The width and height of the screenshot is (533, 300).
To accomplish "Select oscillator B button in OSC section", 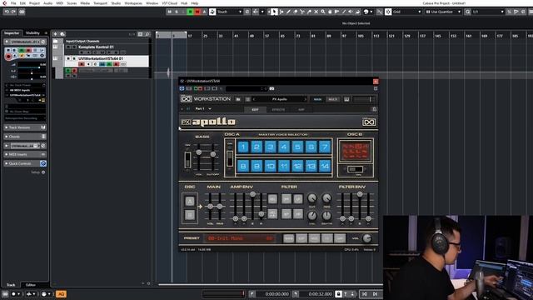I will coord(190,215).
